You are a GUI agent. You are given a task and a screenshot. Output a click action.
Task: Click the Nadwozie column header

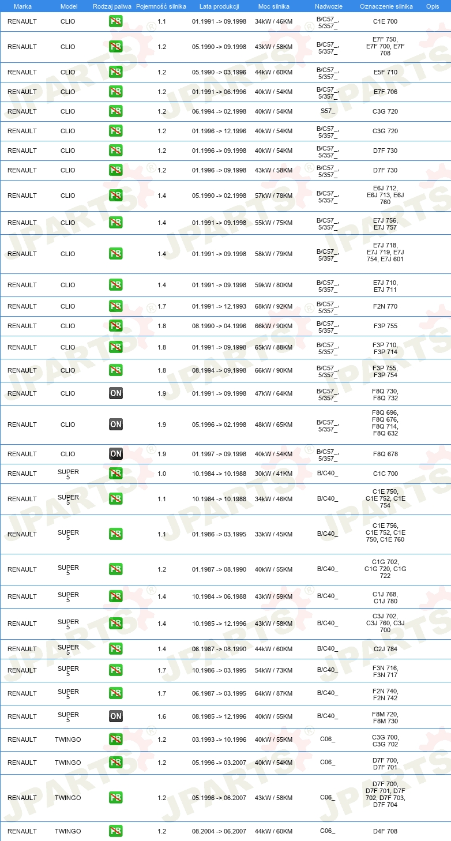coord(328,6)
